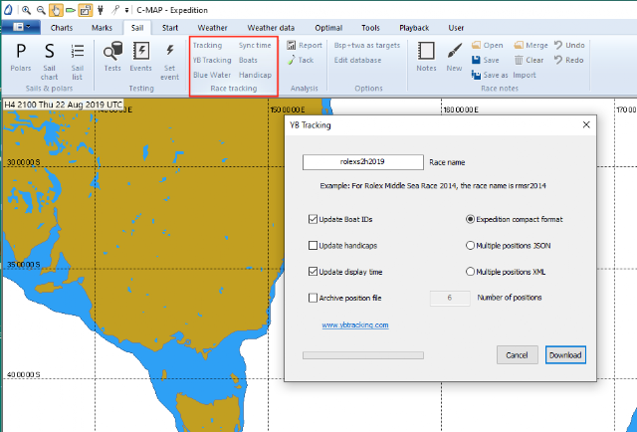Click Tracking in Race tracking group

click(x=207, y=45)
